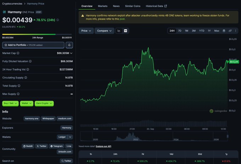Select YTD chart range
This screenshot has width=241, height=164.
click(x=202, y=31)
